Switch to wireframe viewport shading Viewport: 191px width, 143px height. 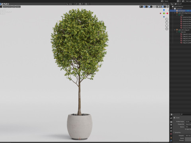pos(157,7)
